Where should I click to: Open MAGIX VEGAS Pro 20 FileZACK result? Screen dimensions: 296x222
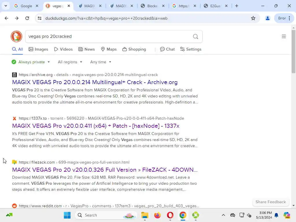tap(105, 170)
